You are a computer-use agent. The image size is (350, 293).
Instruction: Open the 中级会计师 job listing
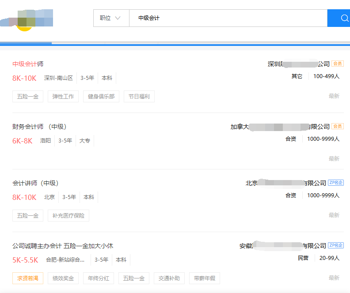tap(28, 64)
